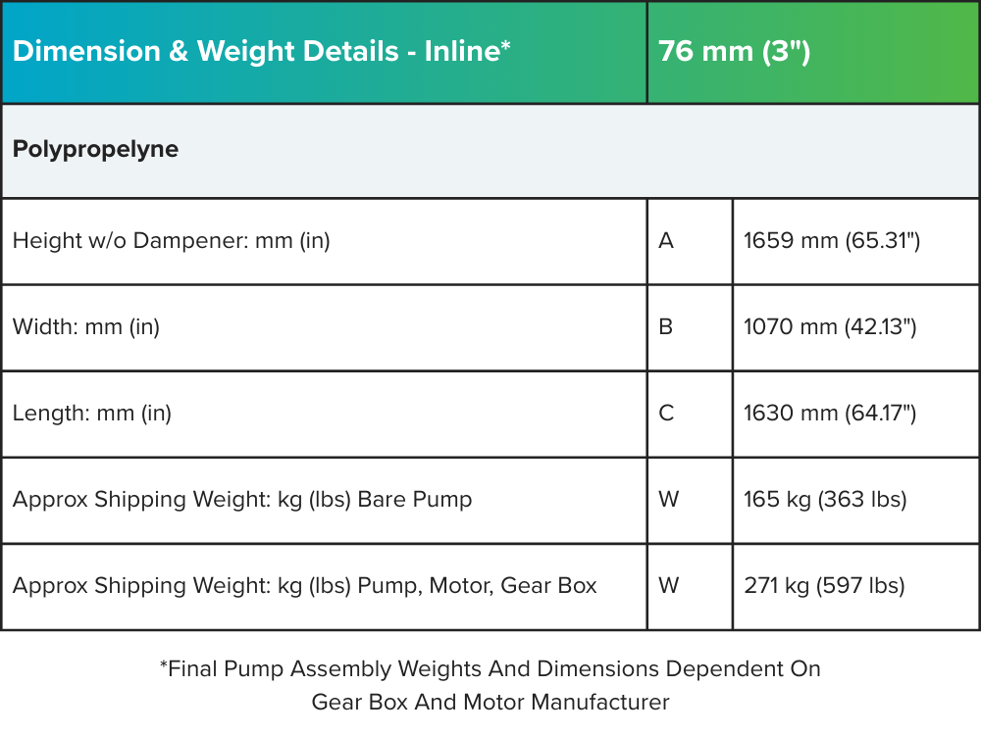Select the 1659 mm (65.31") value

tap(832, 241)
